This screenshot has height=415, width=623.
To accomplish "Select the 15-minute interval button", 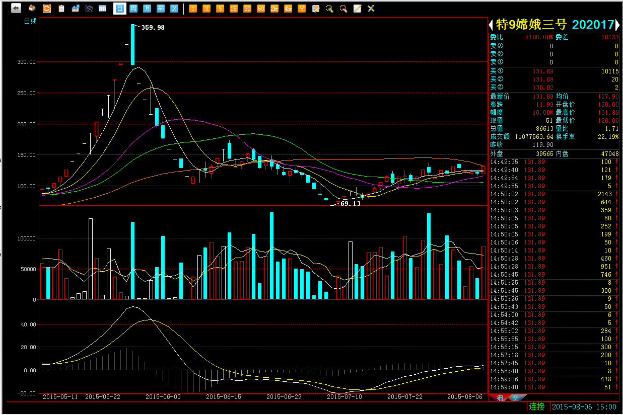I will tap(233, 9).
